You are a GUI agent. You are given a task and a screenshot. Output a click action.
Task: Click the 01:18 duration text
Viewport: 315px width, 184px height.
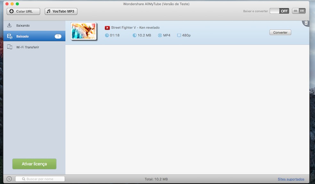coord(115,35)
